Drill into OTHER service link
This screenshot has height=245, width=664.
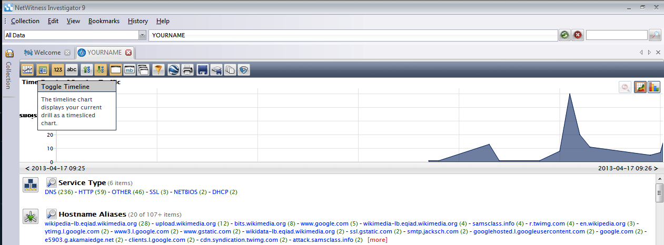[121, 192]
